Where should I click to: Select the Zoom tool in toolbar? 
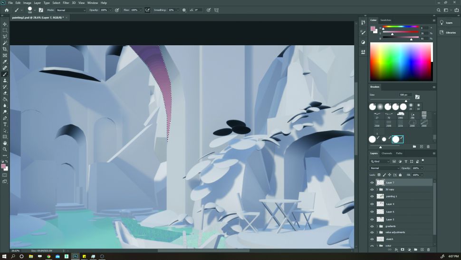coord(5,149)
